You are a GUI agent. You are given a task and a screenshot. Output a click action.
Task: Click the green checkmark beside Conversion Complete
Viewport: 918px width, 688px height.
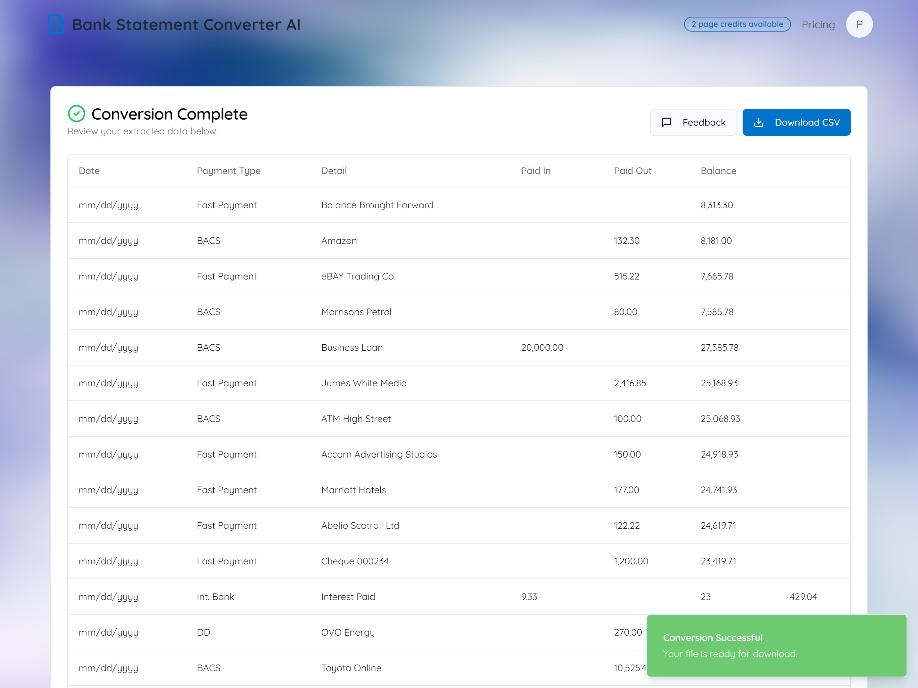(x=76, y=113)
